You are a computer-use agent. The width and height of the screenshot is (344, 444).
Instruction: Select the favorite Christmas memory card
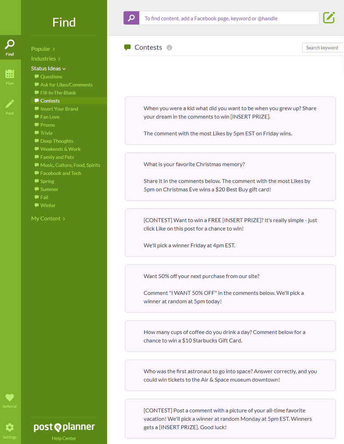click(x=230, y=177)
